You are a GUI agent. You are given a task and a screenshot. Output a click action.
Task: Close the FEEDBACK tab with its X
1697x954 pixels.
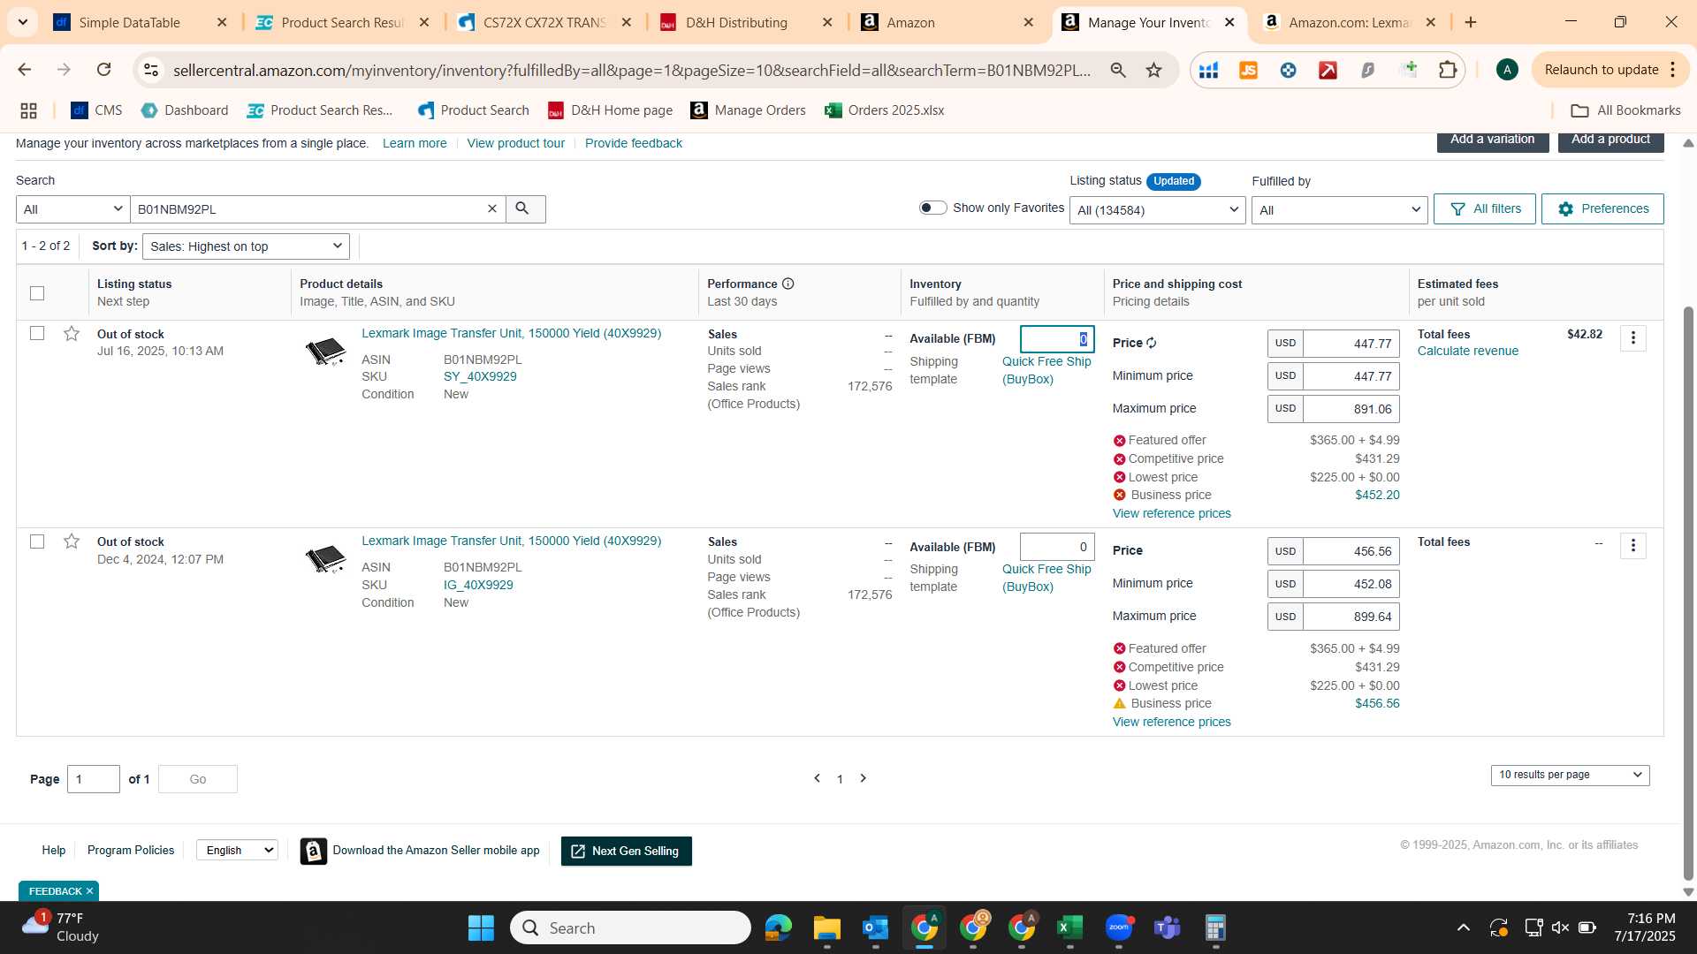click(89, 891)
